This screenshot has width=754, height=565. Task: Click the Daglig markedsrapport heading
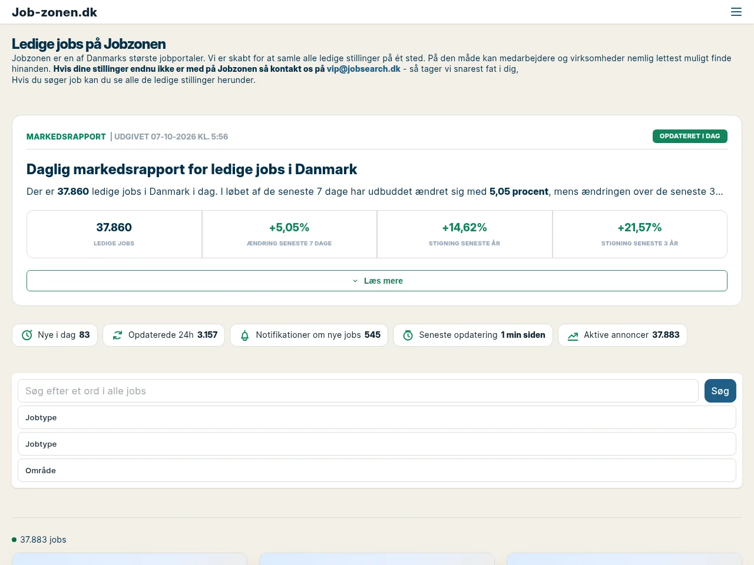[192, 169]
